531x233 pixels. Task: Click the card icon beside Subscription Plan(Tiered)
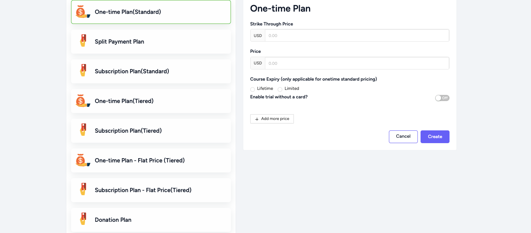click(83, 130)
